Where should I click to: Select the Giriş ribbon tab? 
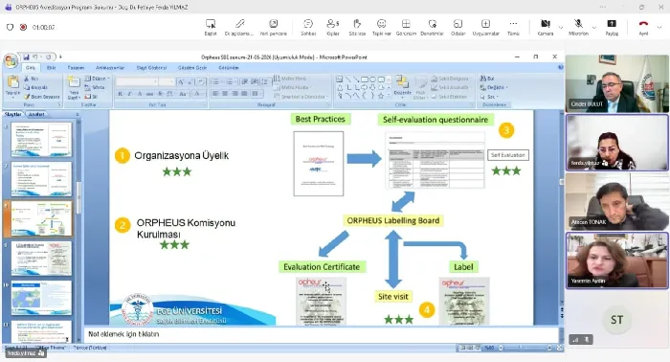point(30,68)
